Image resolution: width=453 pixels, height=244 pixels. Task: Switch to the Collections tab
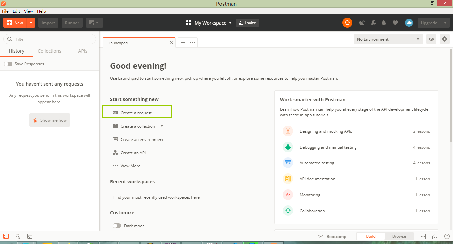click(49, 51)
